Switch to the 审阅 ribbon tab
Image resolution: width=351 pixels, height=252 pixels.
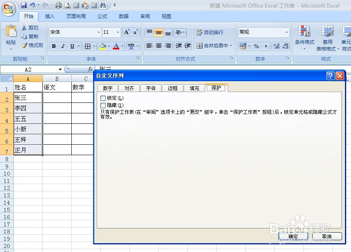(145, 16)
